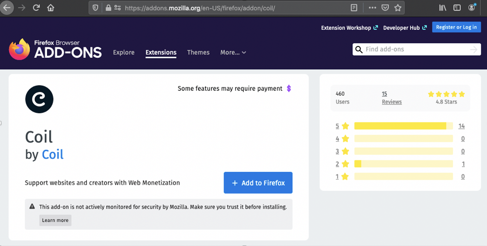The width and height of the screenshot is (487, 246).
Task: Click the purple dollar payment icon
Action: [x=289, y=88]
